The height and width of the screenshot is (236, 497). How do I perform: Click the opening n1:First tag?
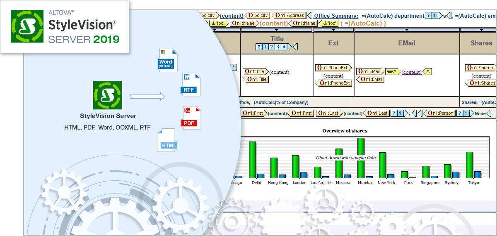(254, 113)
